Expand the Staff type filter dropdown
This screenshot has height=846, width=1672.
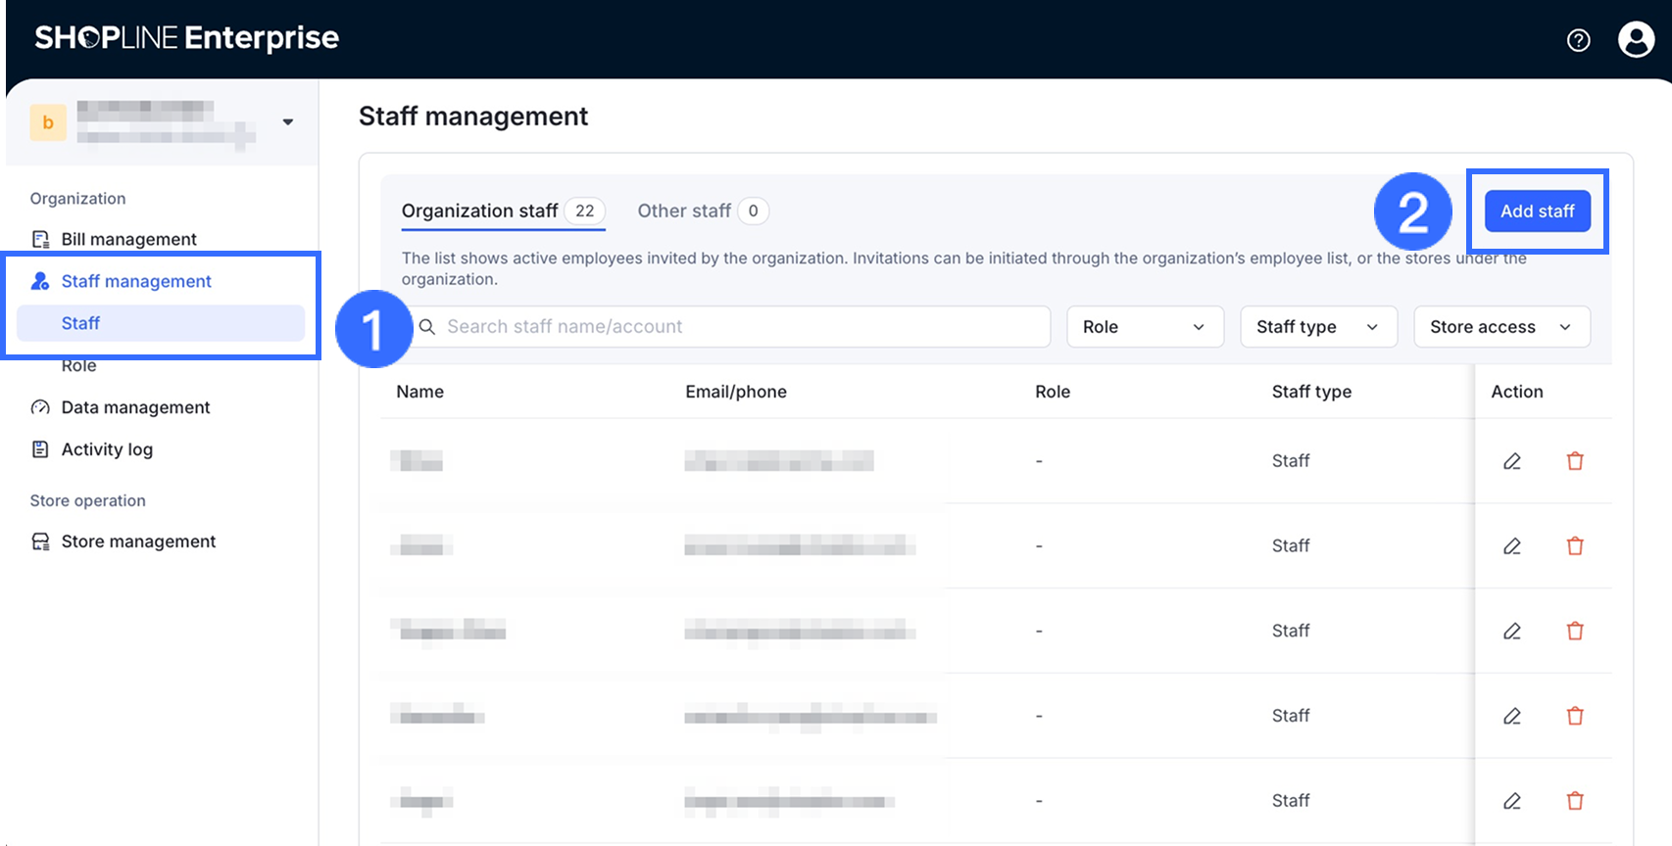click(x=1317, y=327)
